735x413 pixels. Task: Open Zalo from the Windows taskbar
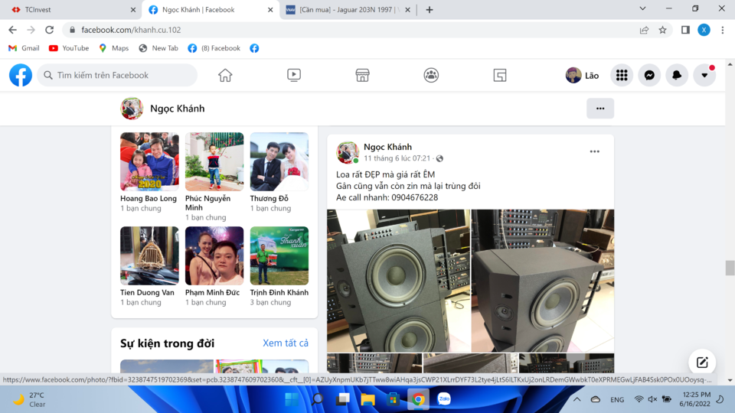pyautogui.click(x=444, y=399)
